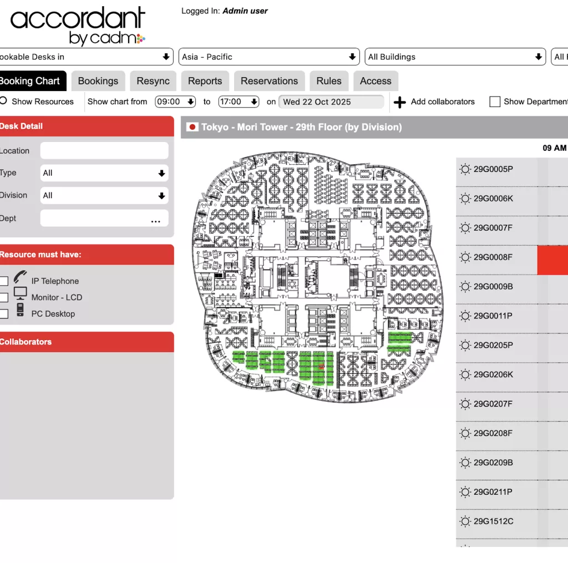Click the Location text input field

pos(104,151)
